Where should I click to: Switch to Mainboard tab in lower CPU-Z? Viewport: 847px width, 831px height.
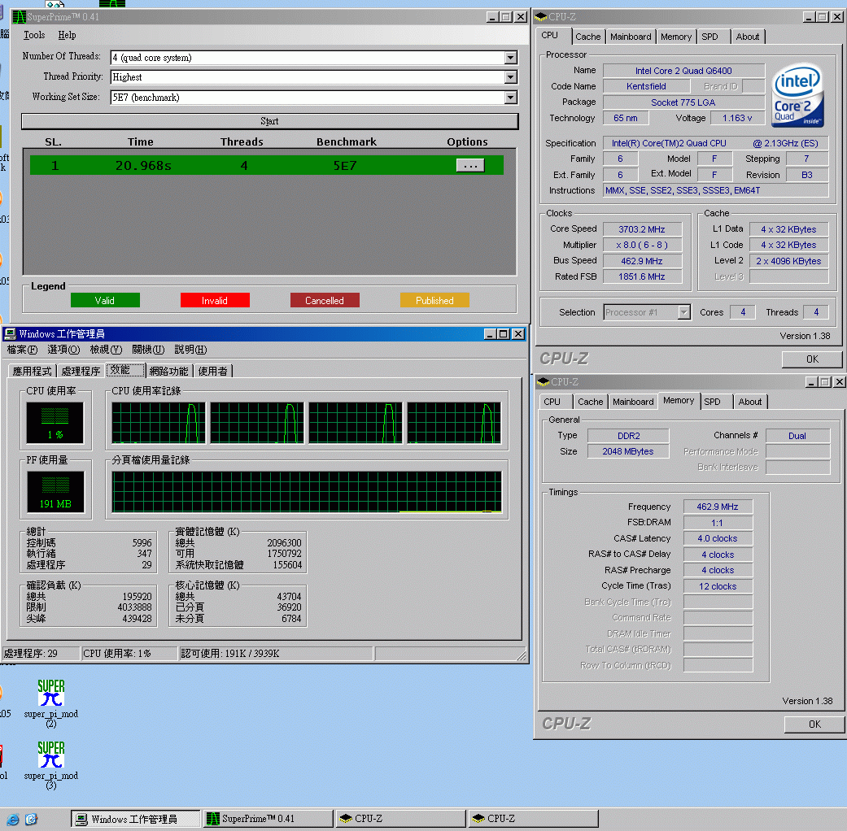tap(633, 402)
